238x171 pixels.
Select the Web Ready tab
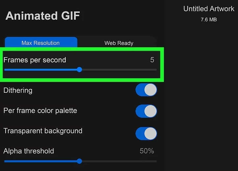click(x=119, y=43)
